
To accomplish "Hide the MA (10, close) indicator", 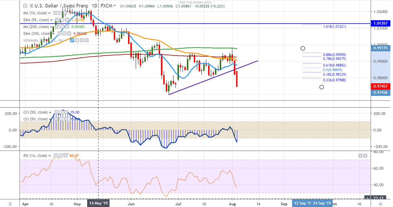I will coord(55,13).
